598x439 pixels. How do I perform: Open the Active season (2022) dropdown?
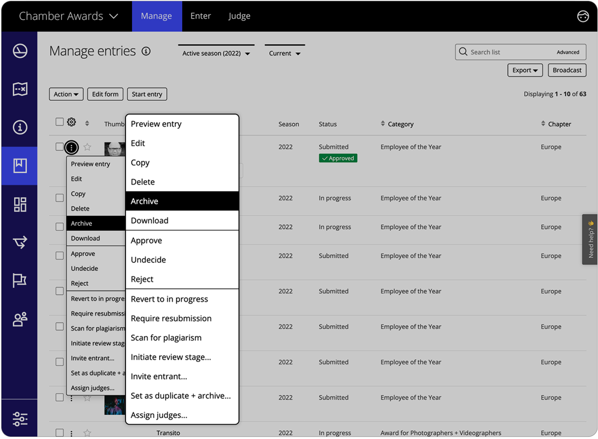click(216, 53)
